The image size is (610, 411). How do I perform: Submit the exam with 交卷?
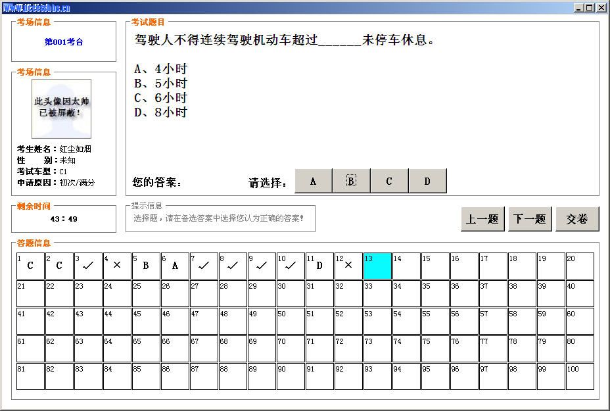[x=577, y=219]
